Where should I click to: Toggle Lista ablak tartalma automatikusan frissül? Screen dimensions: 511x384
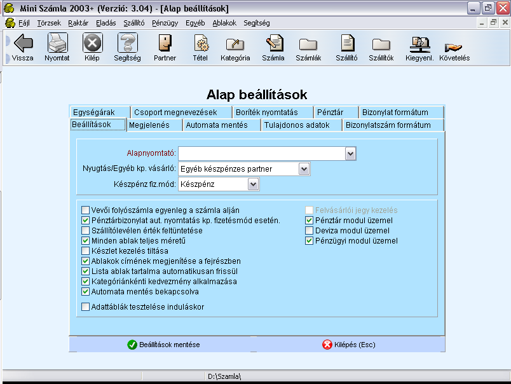[x=85, y=271]
